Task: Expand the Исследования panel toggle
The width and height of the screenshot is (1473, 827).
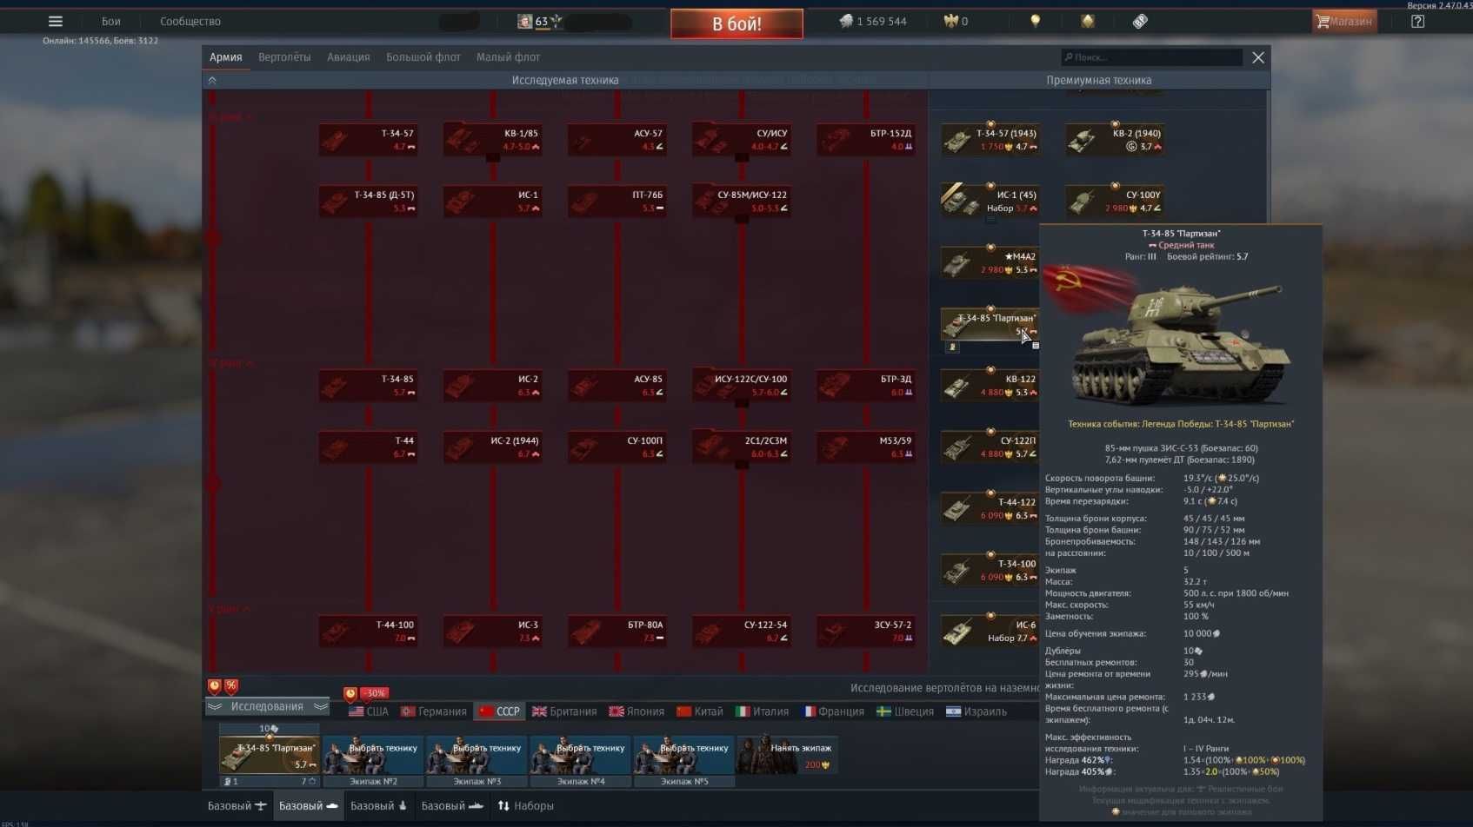Action: [x=267, y=706]
